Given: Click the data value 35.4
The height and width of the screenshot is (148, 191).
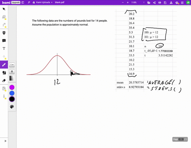Looking at the screenshot, I should pyautogui.click(x=132, y=28).
